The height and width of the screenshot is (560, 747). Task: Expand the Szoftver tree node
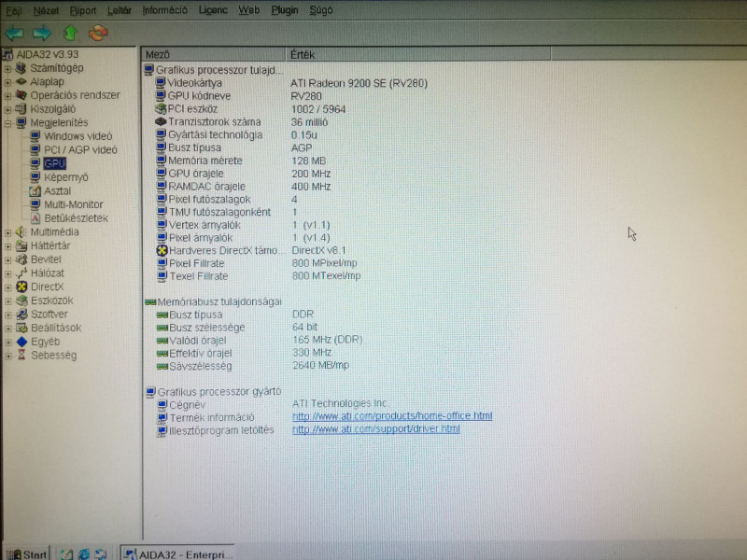click(7, 315)
